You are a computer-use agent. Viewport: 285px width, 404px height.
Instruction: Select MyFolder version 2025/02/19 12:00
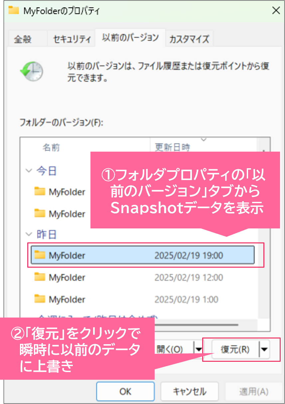coord(143,277)
